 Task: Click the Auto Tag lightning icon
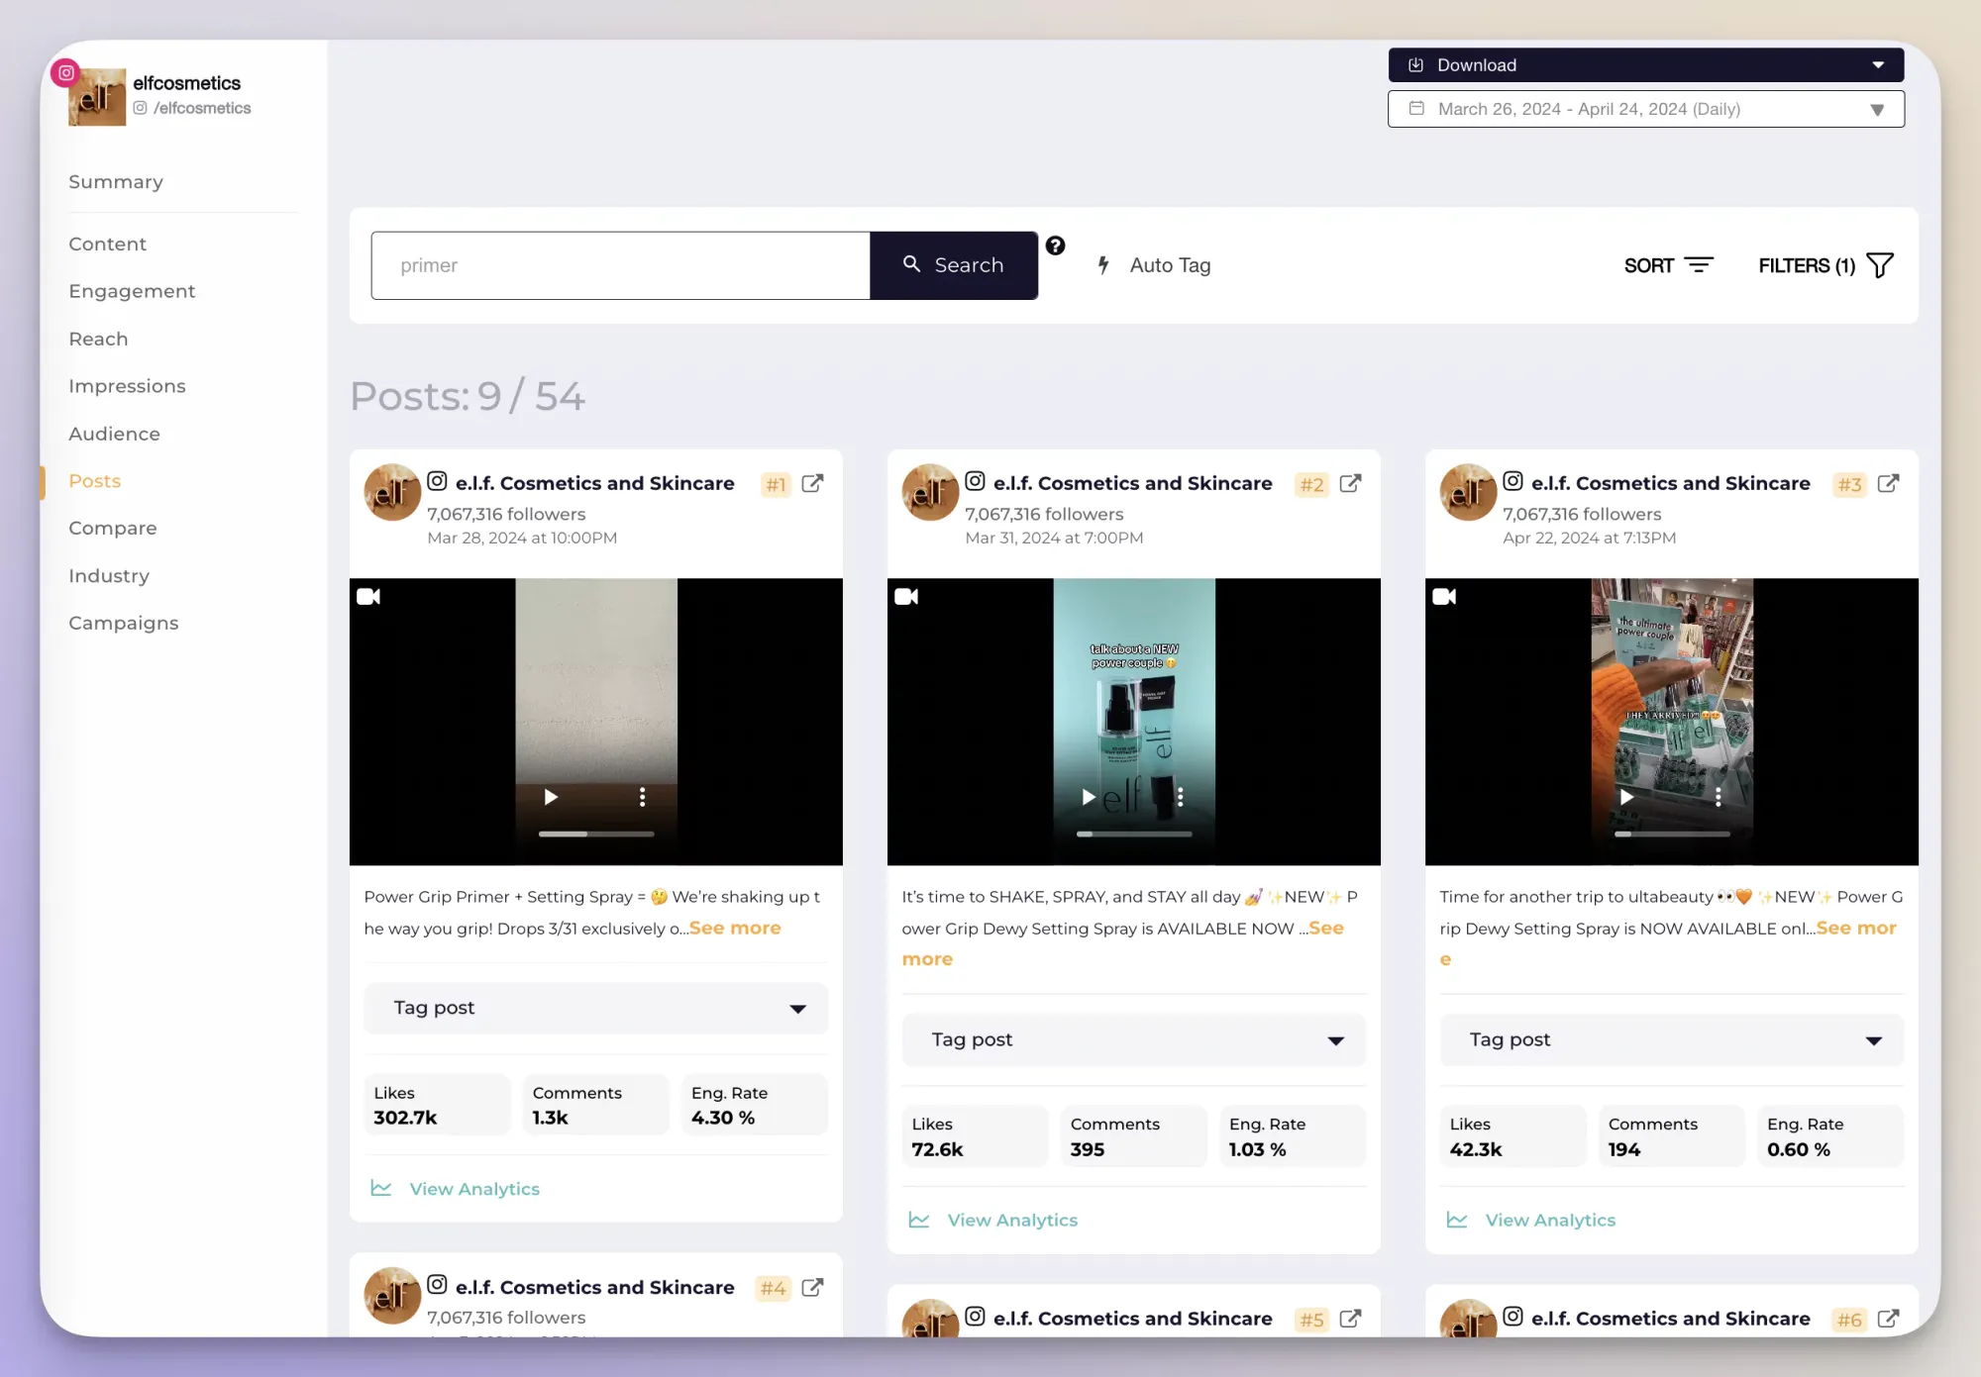click(x=1103, y=265)
